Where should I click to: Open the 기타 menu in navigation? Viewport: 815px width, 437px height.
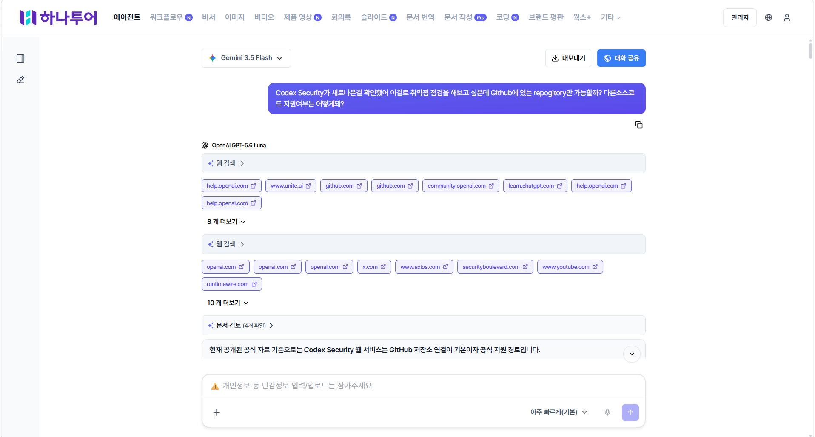(610, 17)
